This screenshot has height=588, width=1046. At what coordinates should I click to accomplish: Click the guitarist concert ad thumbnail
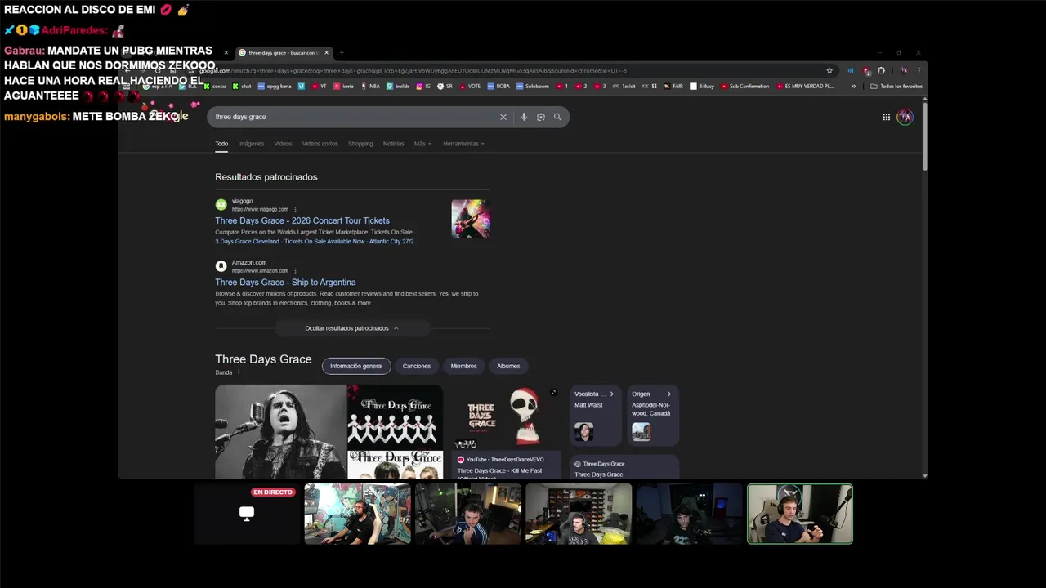pos(471,219)
